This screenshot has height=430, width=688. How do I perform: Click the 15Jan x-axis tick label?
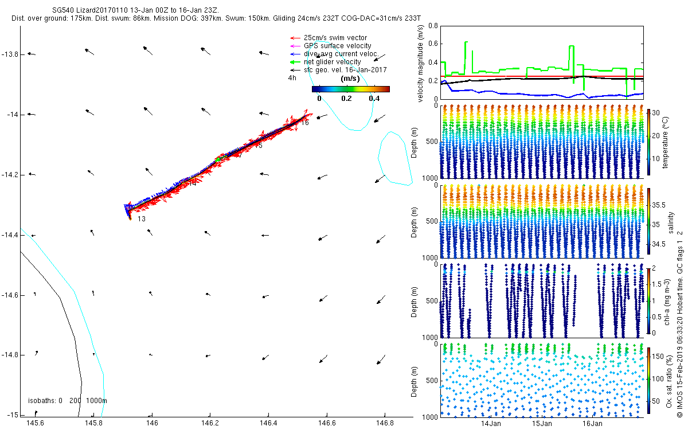pos(542,424)
